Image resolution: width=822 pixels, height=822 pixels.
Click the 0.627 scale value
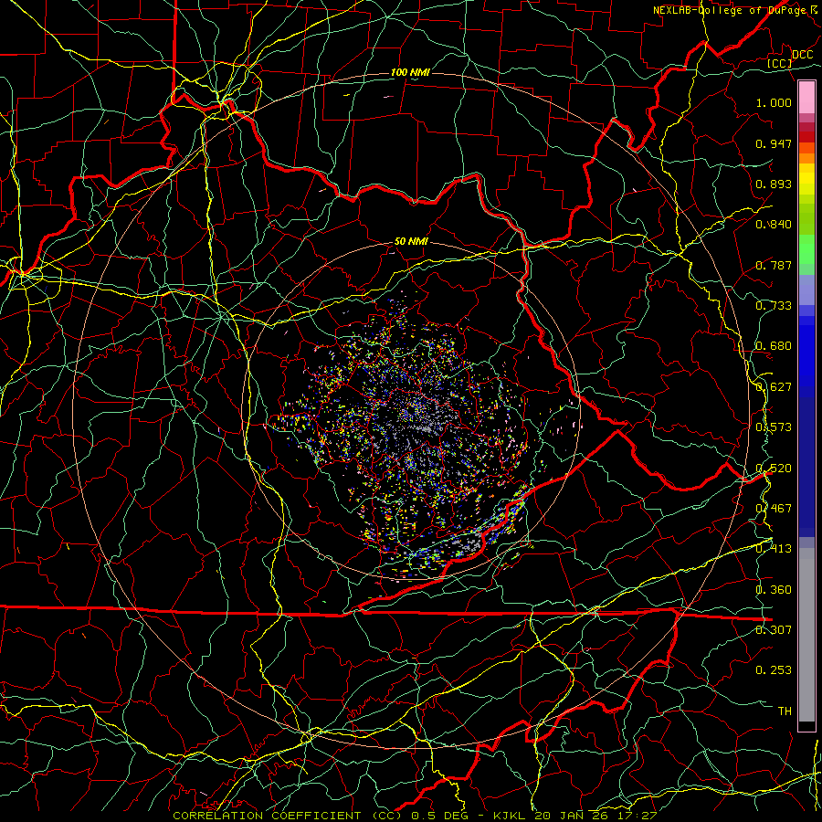pos(774,387)
